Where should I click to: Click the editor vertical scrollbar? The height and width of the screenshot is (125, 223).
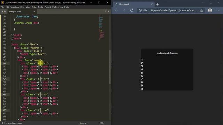pos(110,67)
